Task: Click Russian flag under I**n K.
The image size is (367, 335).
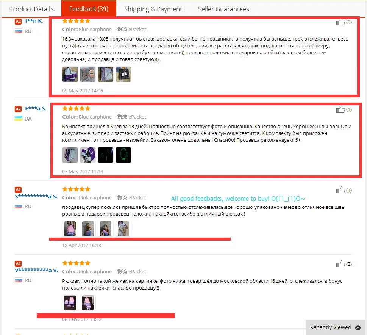Action: coord(19,31)
